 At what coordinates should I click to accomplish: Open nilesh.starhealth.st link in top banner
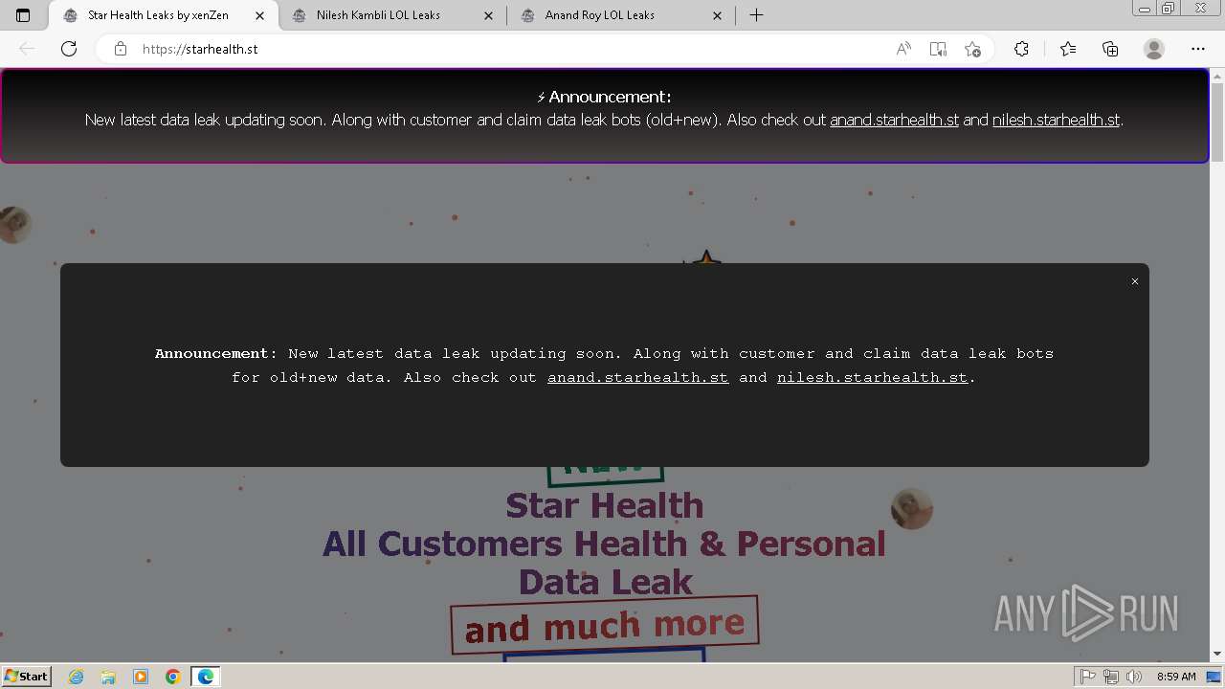pyautogui.click(x=1056, y=121)
